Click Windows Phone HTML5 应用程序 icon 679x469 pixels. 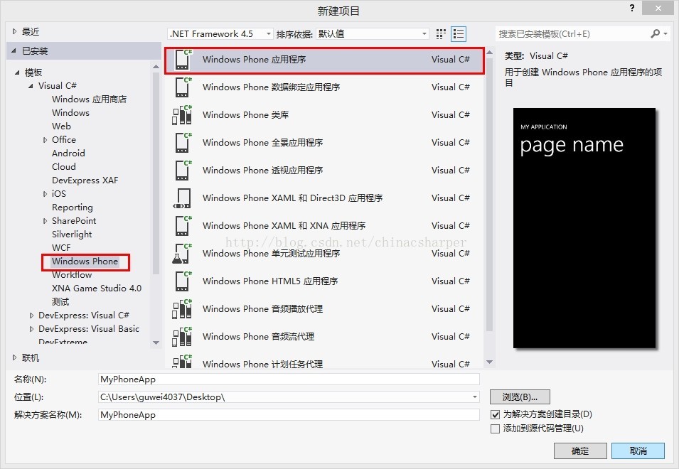182,281
